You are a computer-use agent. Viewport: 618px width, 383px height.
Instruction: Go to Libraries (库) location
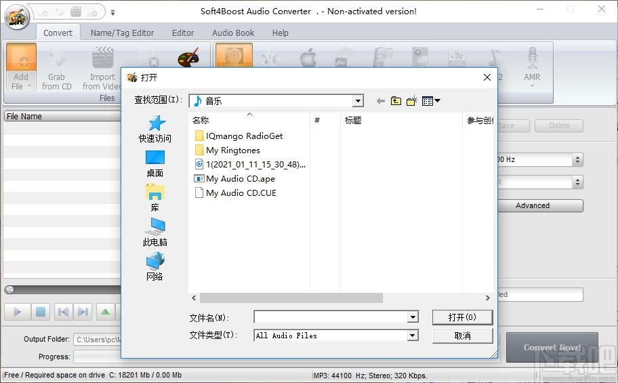[155, 198]
